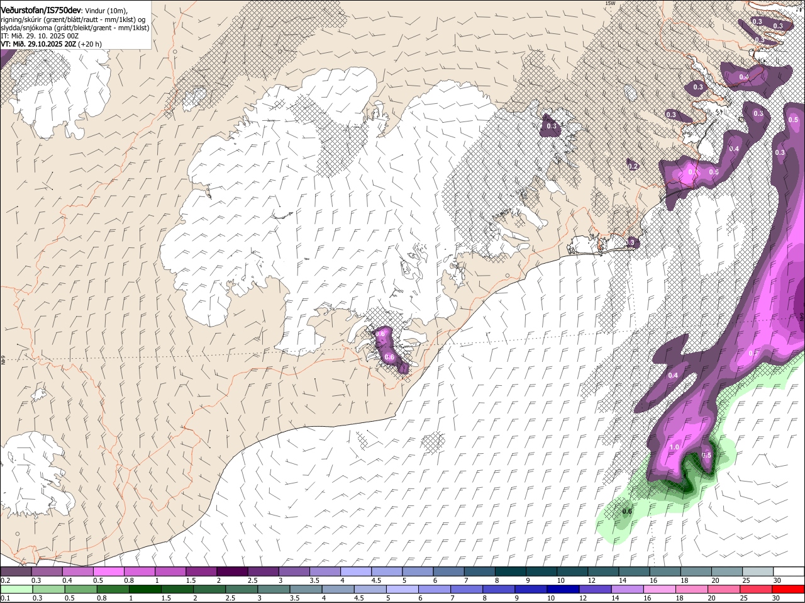
Task: Pick the snow legend swatch between 1.5 and 2
Action: click(x=201, y=571)
